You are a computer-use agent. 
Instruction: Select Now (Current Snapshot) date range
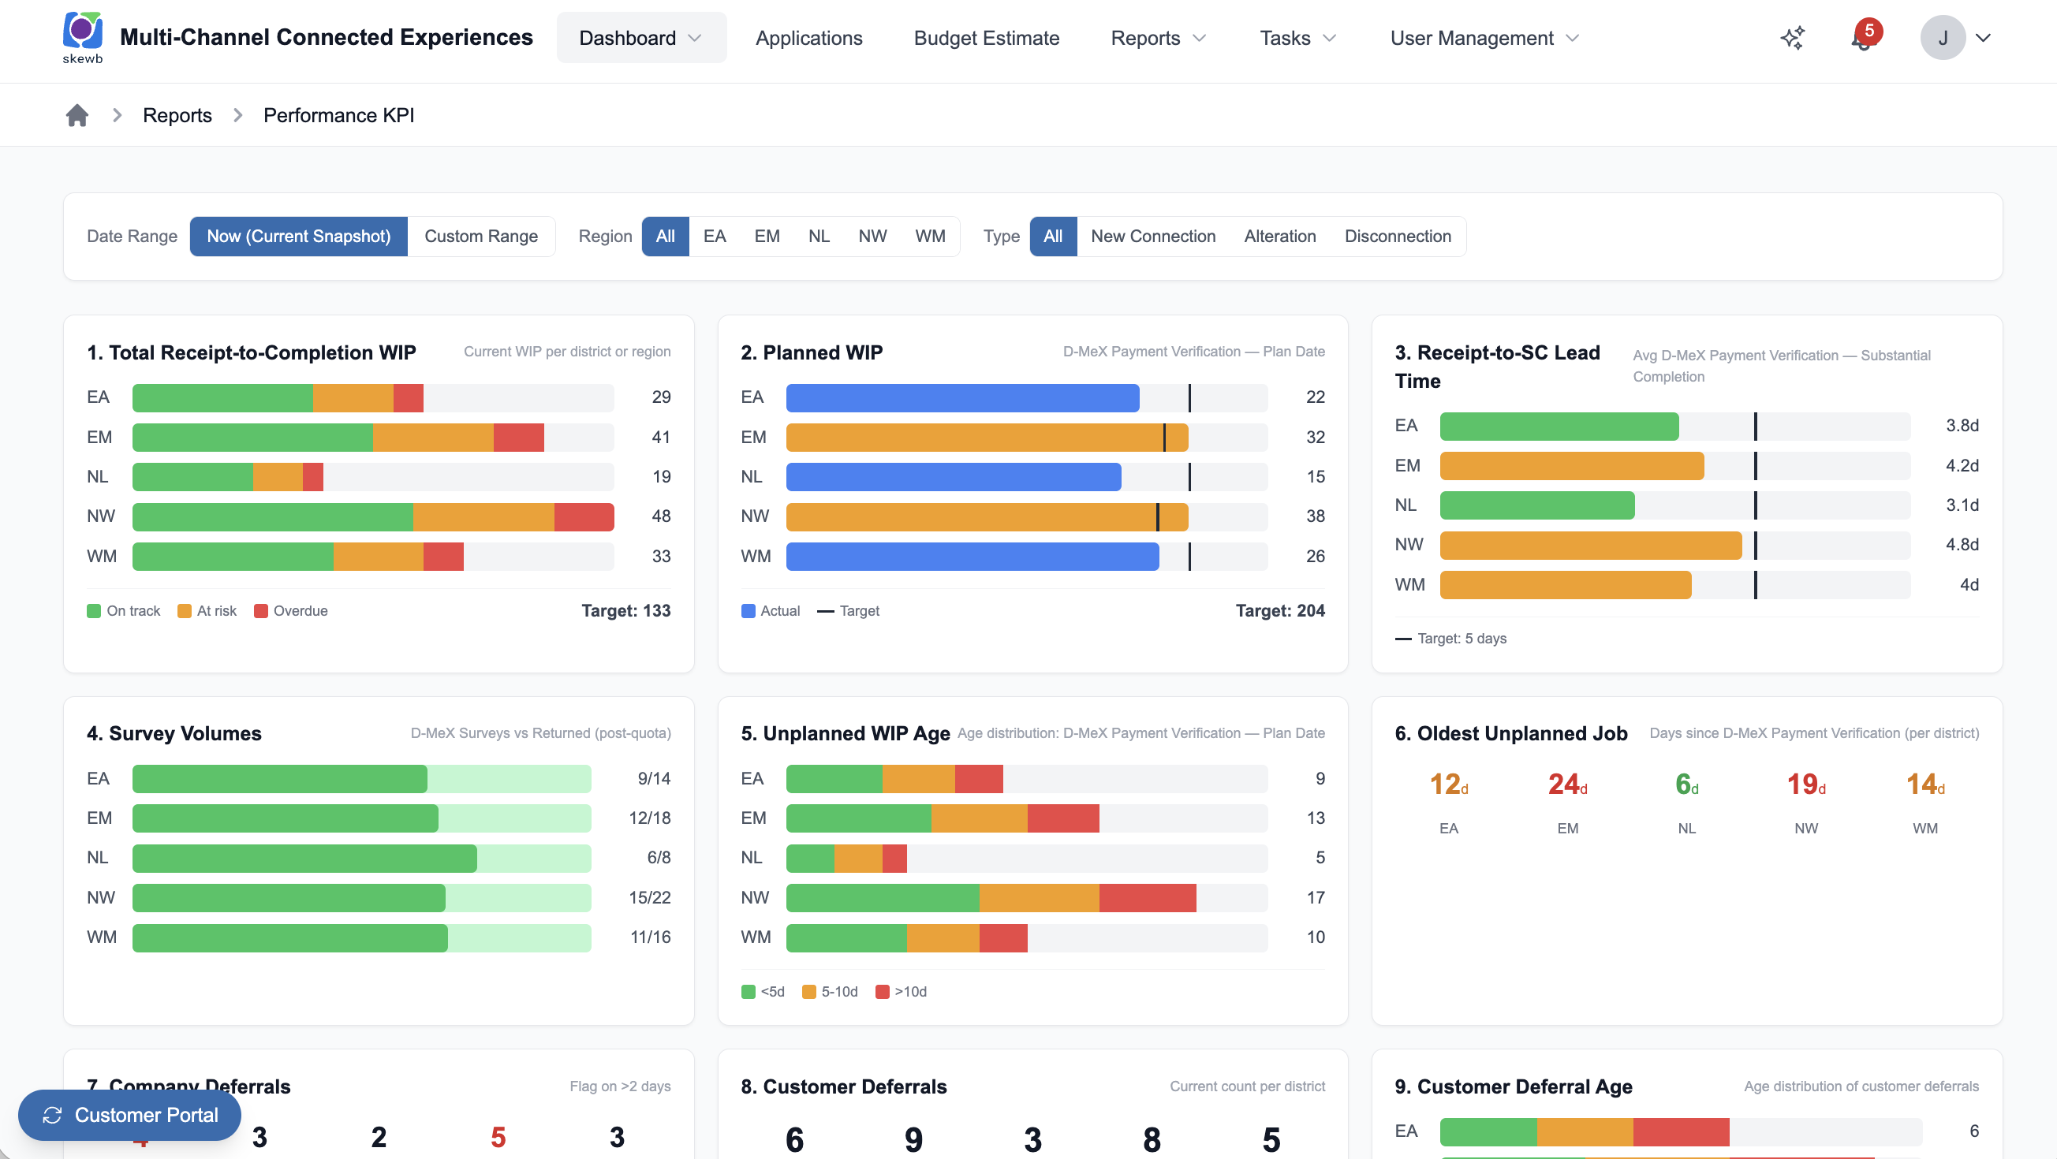299,237
